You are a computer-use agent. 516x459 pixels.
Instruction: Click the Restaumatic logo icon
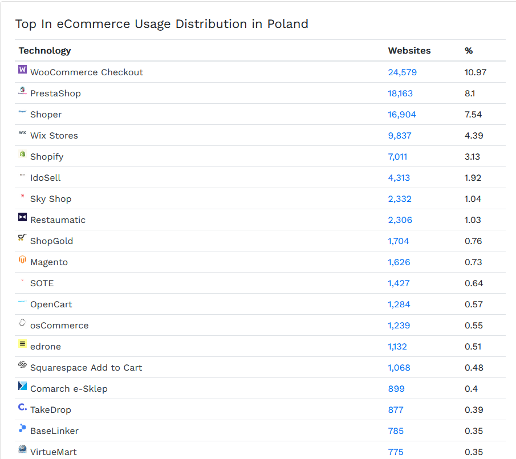pos(22,217)
